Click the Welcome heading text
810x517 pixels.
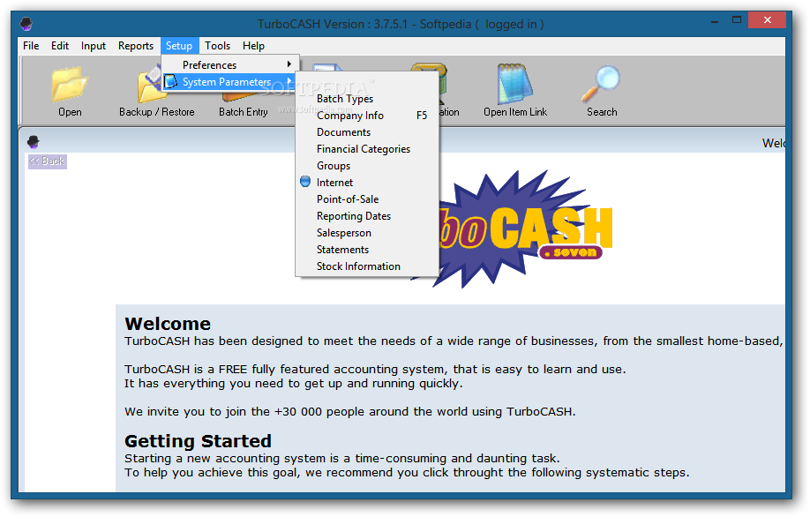click(168, 324)
